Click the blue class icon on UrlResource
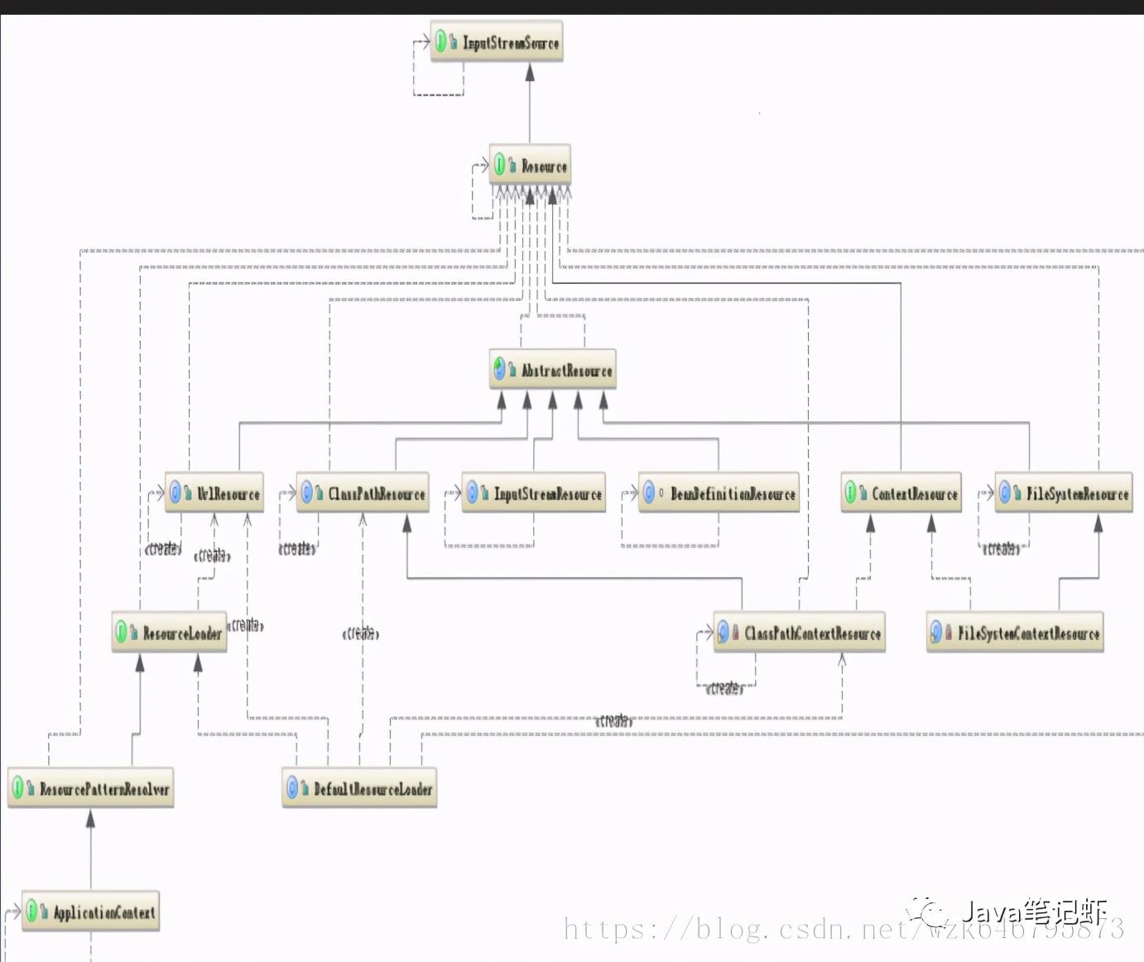Viewport: 1144px width, 962px height. point(175,493)
